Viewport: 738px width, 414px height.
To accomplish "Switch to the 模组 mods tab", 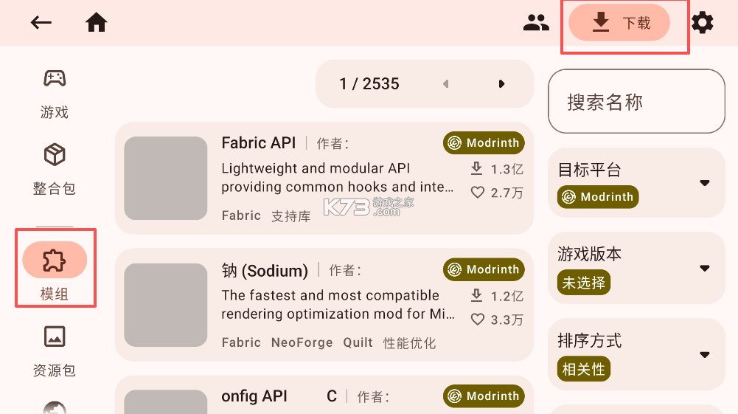I will click(55, 260).
